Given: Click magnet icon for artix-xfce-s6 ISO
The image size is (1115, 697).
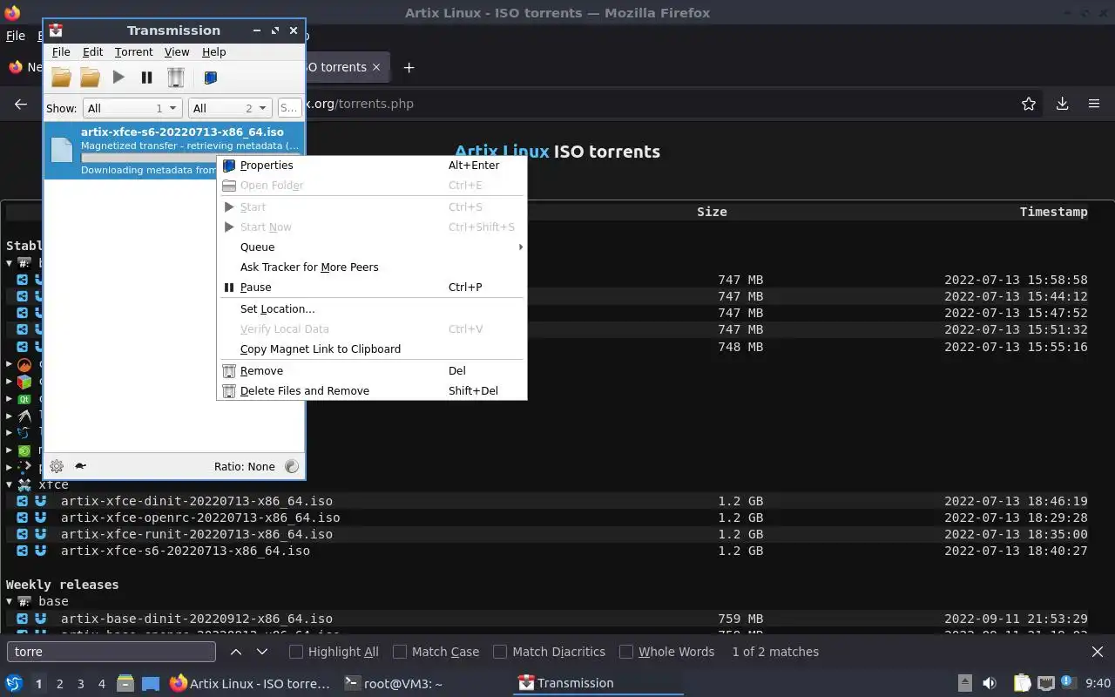Looking at the screenshot, I should point(40,551).
